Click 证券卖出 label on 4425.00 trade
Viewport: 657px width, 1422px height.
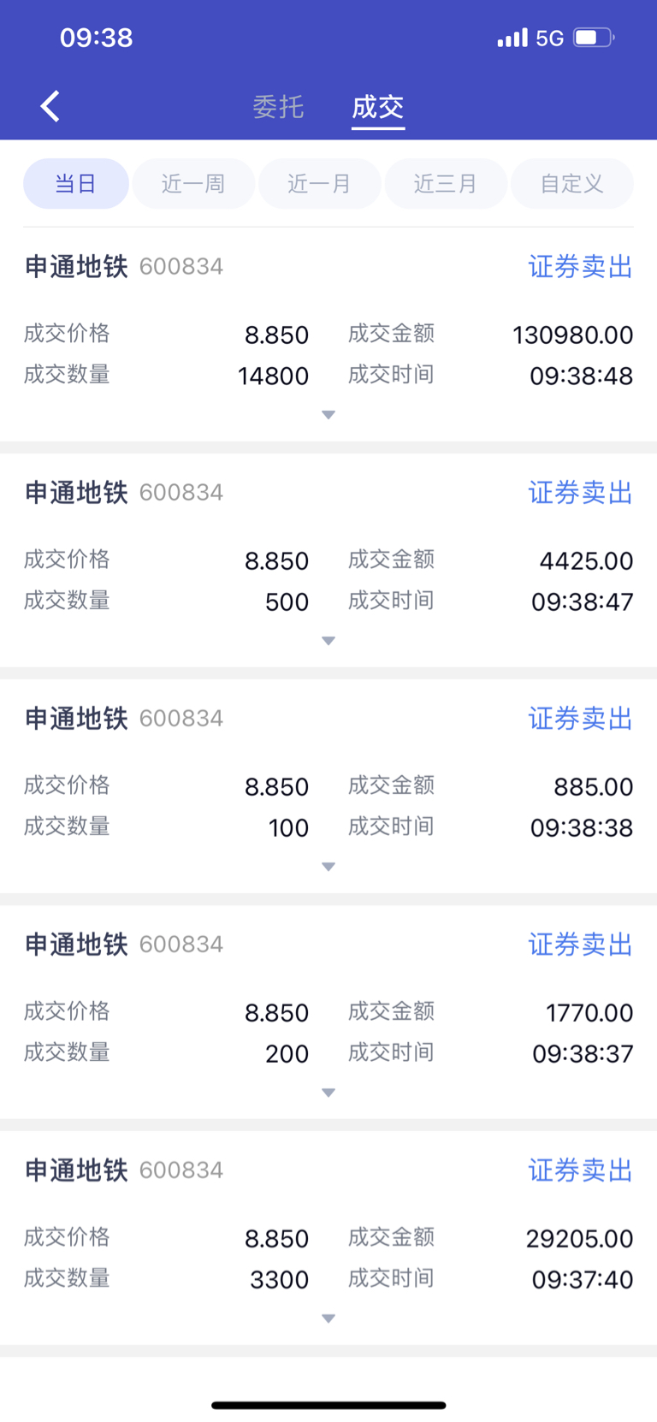580,493
